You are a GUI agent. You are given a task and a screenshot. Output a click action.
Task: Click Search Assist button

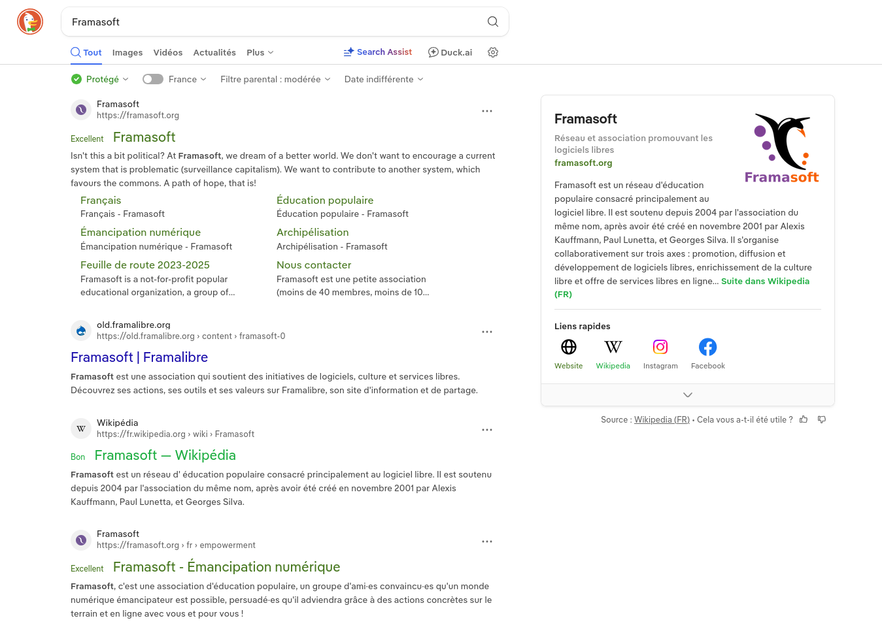378,52
